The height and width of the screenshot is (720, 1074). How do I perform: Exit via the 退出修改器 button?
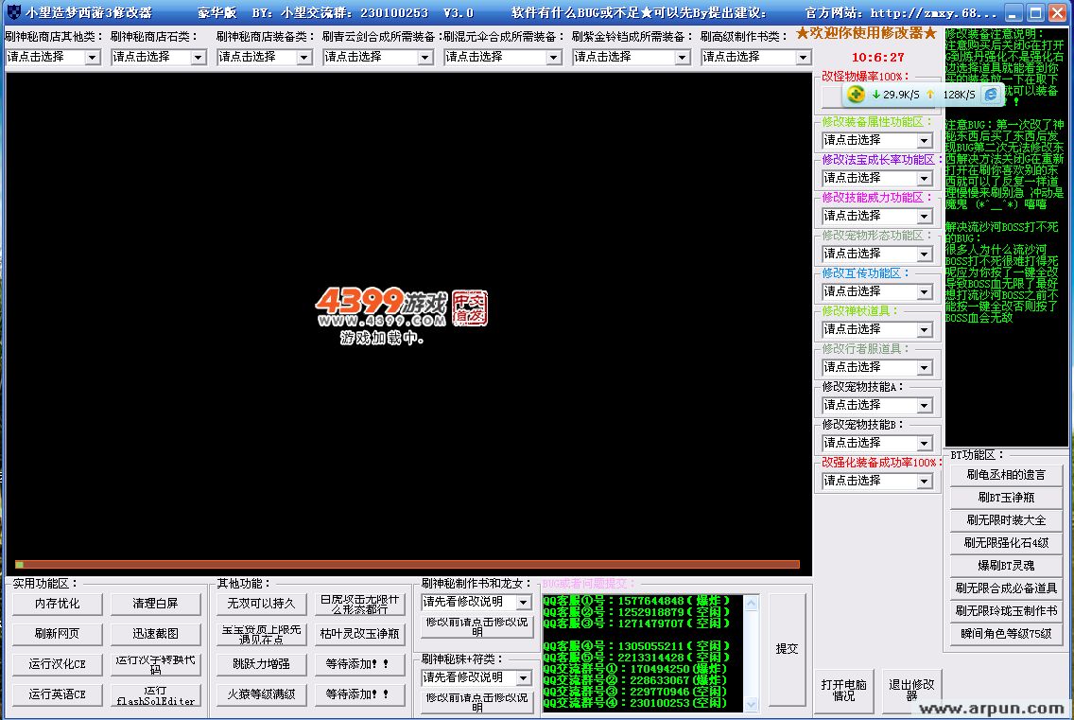pos(911,691)
